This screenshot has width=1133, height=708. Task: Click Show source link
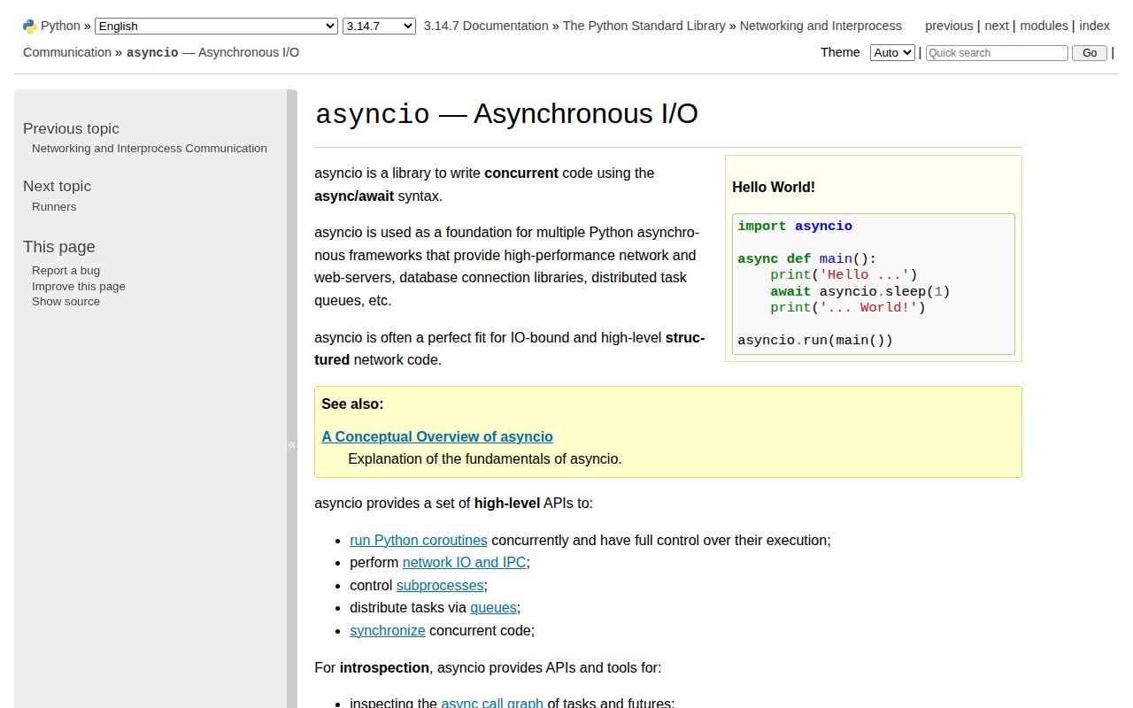click(66, 302)
